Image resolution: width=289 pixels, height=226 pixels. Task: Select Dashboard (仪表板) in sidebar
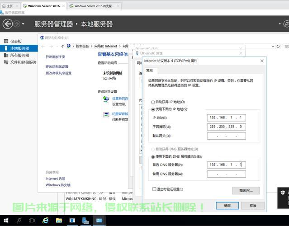point(16,41)
